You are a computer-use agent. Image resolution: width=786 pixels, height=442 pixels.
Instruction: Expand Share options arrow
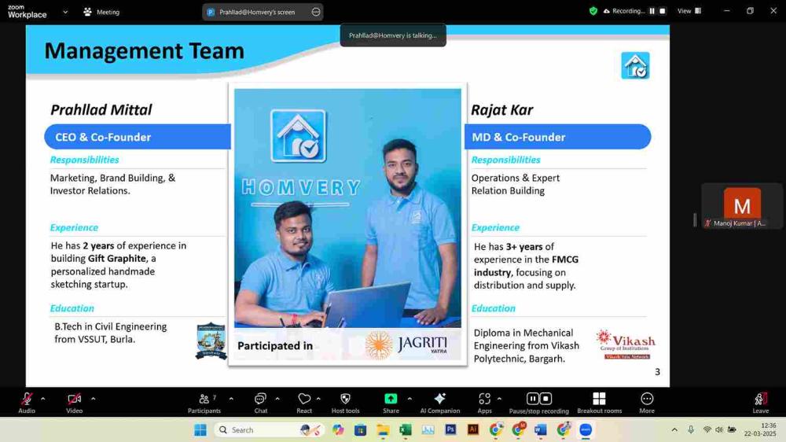tap(410, 399)
